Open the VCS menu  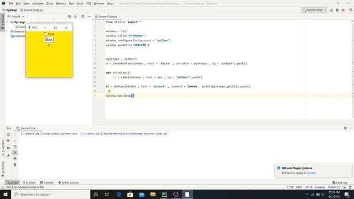[x=88, y=4]
